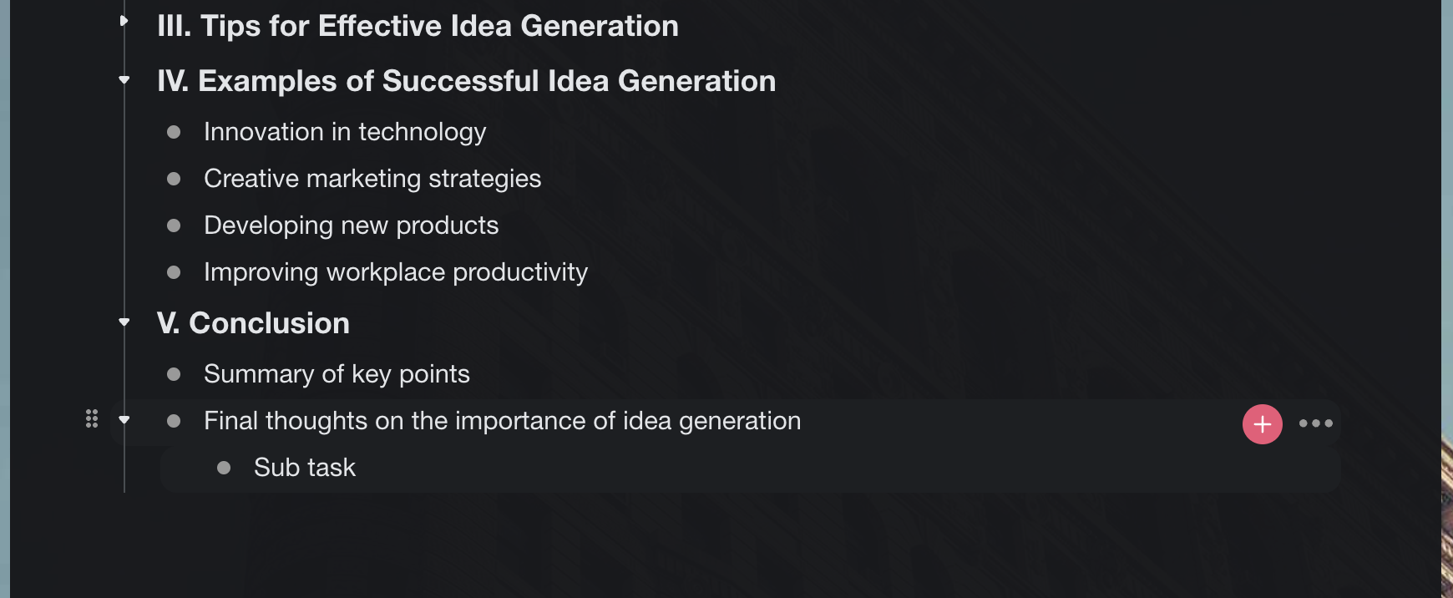Select the Sub task item text
1453x598 pixels.
click(x=305, y=468)
